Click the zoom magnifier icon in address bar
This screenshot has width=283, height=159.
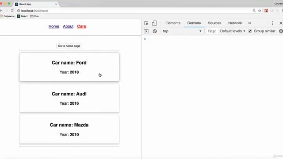(254, 11)
